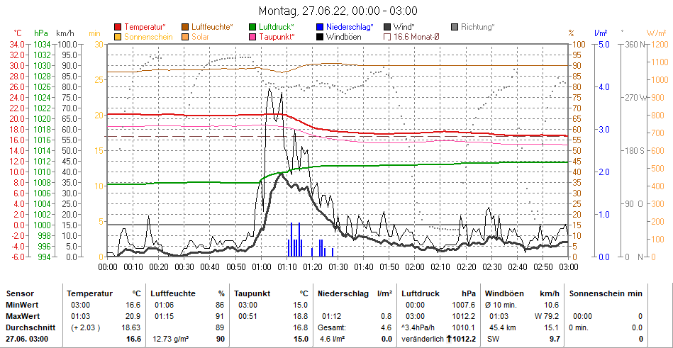This screenshot has width=673, height=348.
Task: Click the yellow Sonnenschein legend swatch
Action: [x=118, y=37]
